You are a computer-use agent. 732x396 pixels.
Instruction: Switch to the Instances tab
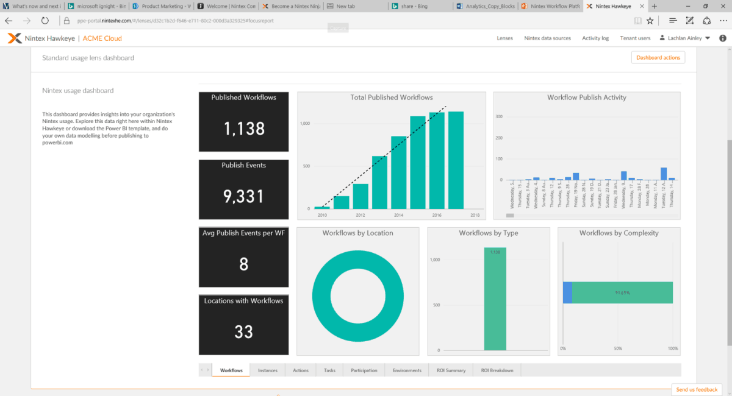[267, 370]
